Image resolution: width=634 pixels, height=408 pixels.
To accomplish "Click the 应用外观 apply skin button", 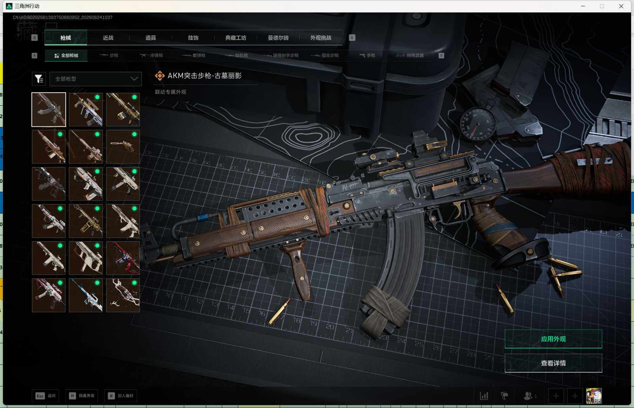I will click(553, 339).
